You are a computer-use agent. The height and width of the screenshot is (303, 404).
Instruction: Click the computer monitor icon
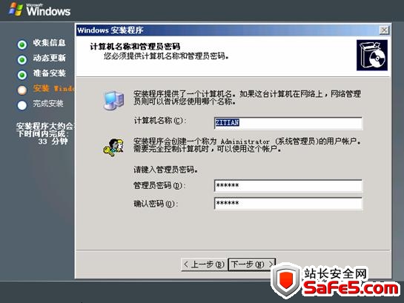[x=114, y=100]
